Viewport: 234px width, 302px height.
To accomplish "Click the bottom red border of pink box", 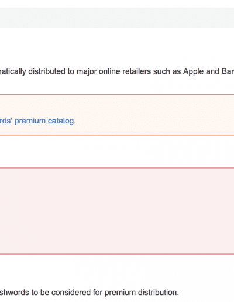I will coord(117,254).
